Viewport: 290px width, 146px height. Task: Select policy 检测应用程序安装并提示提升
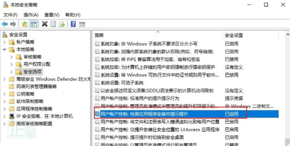tap(144, 114)
